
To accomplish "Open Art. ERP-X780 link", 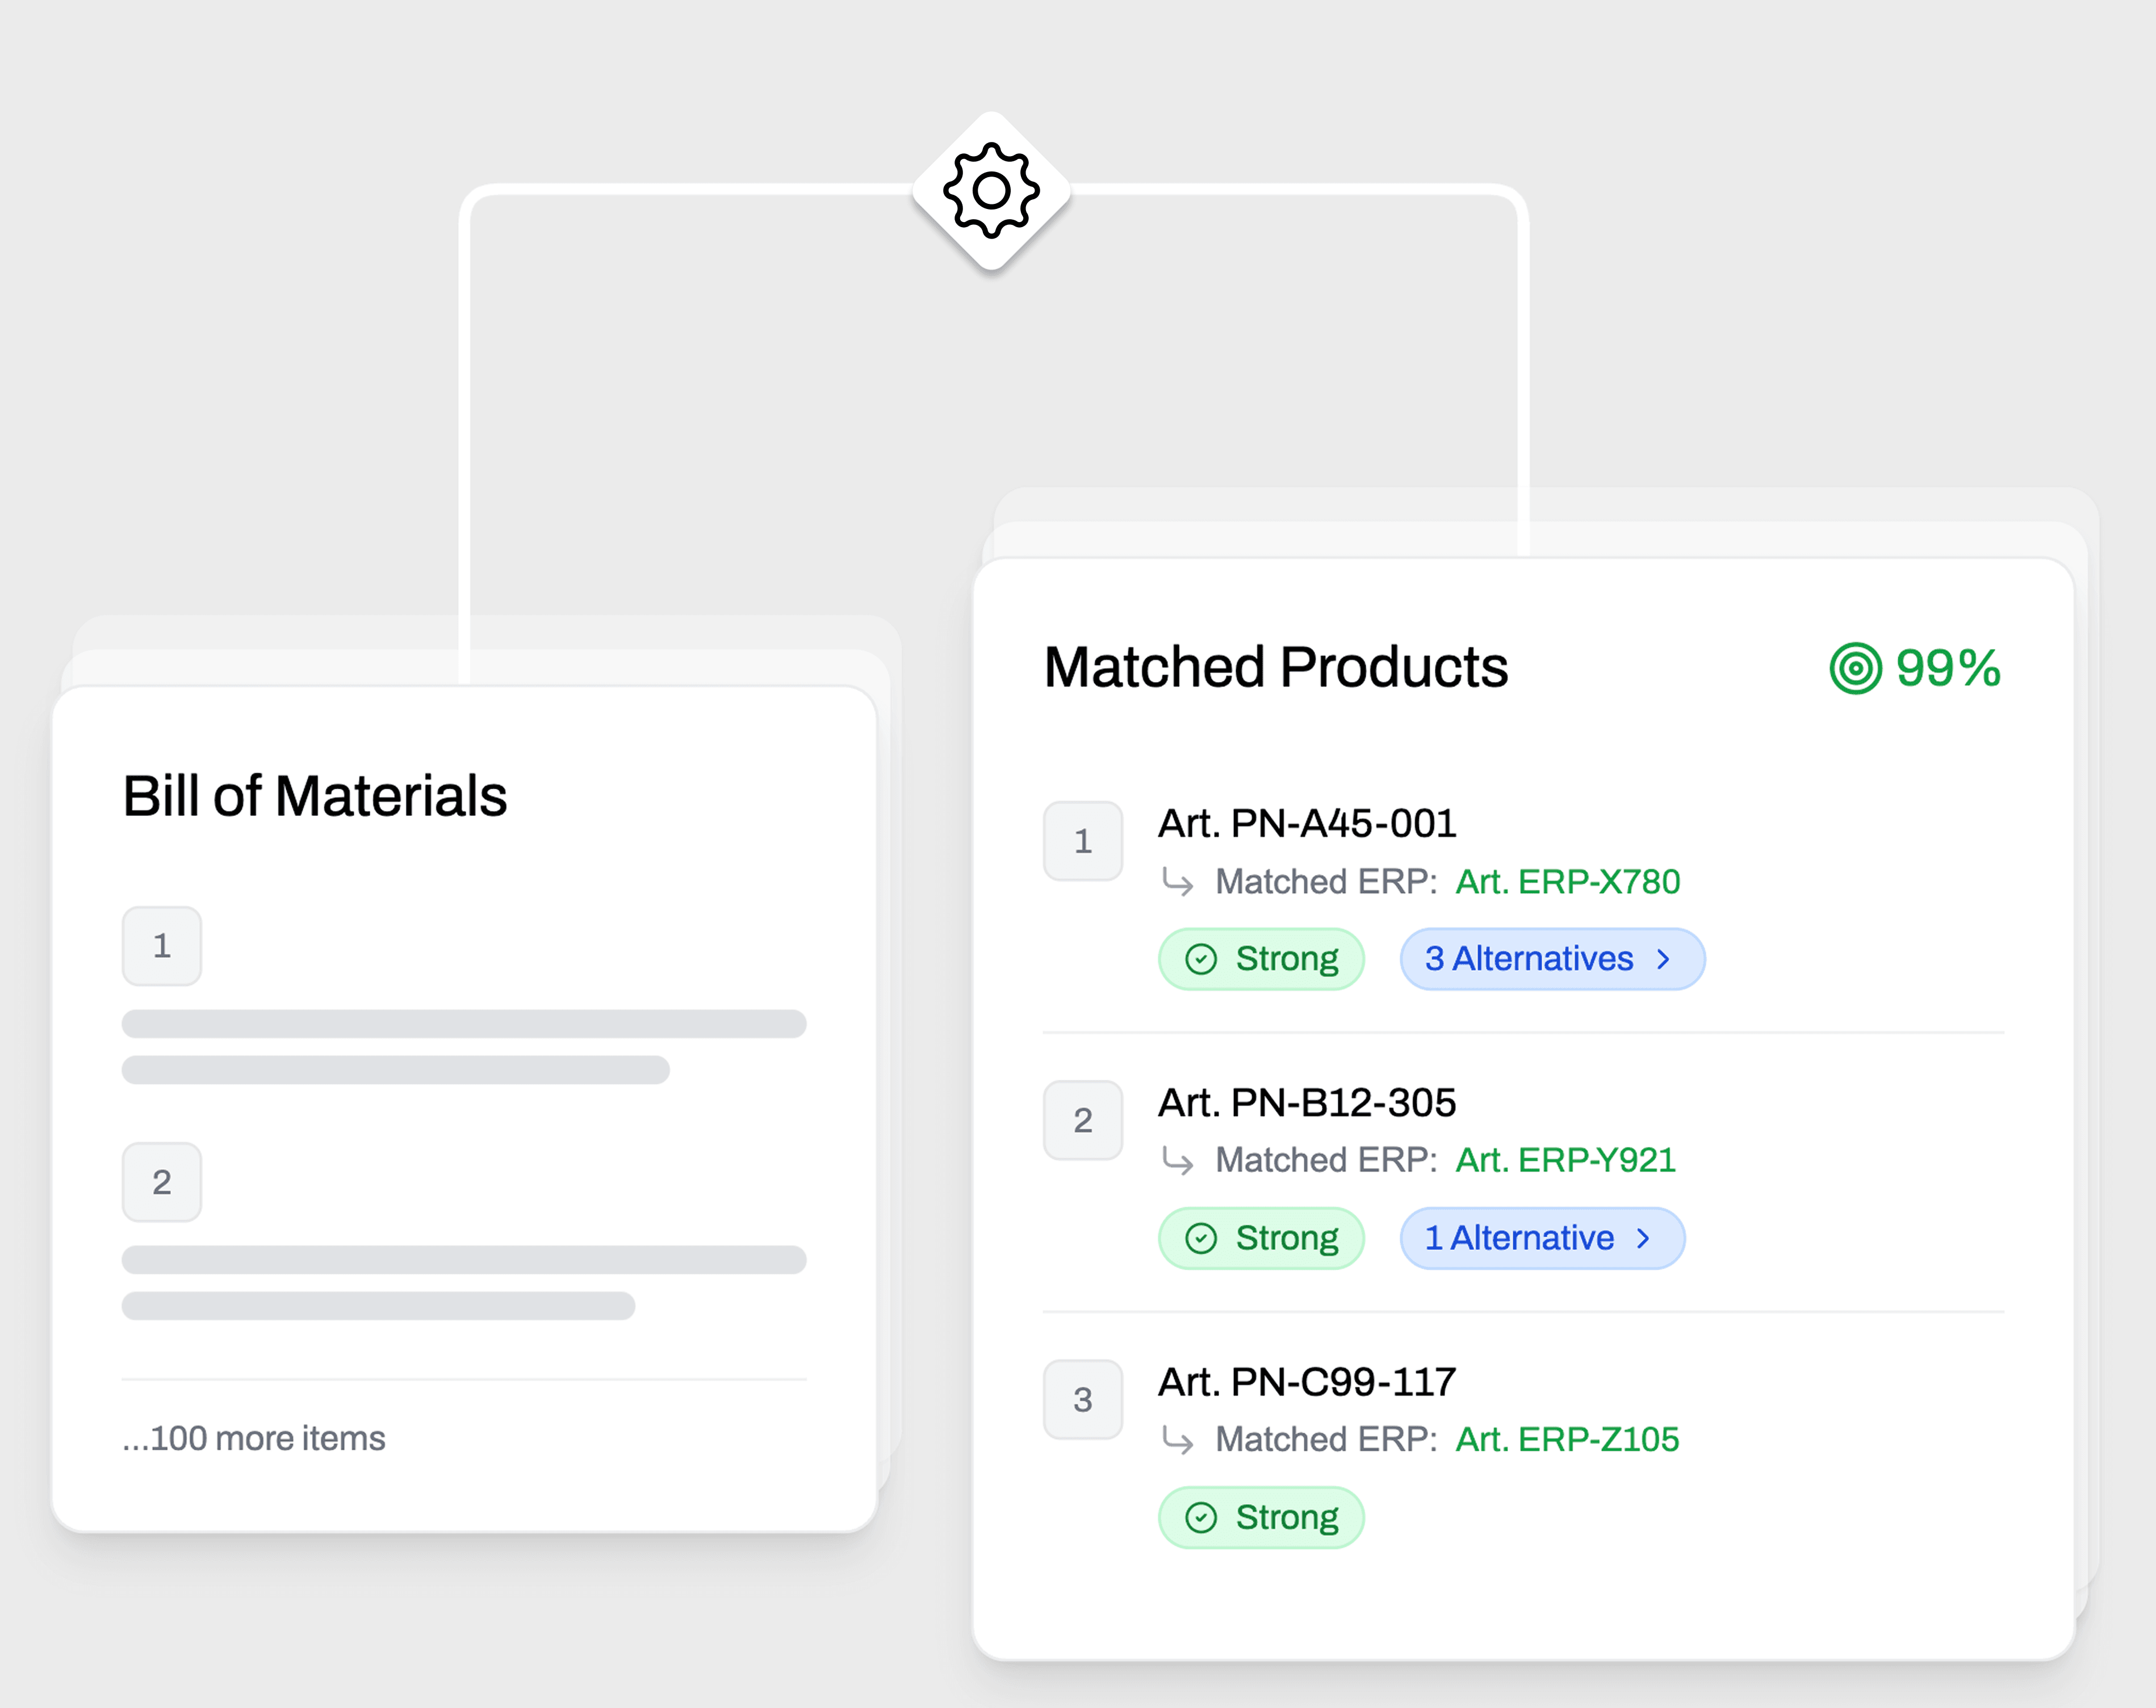I will (1566, 881).
